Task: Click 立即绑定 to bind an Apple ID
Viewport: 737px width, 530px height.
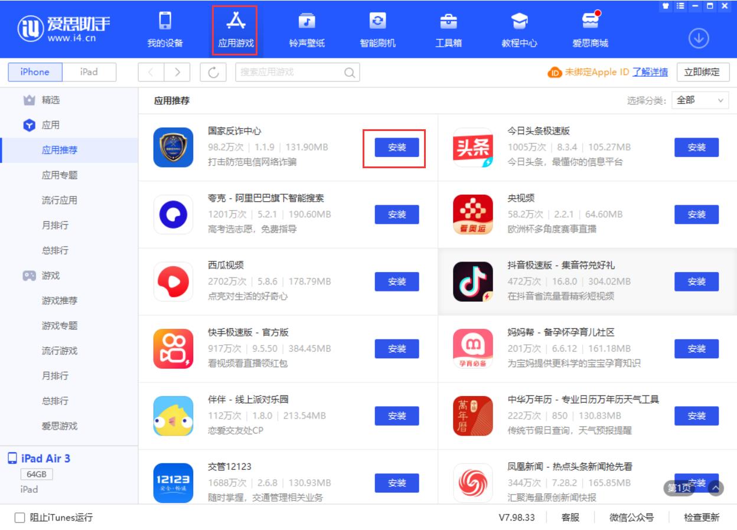Action: [x=704, y=72]
